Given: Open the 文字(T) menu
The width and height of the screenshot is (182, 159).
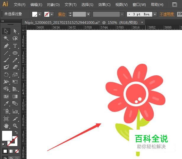Looking at the screenshot, I should [x=70, y=5].
